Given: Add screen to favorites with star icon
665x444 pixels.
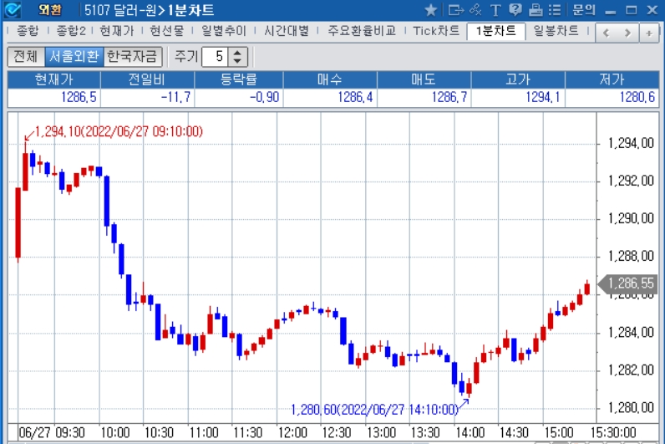Looking at the screenshot, I should coord(430,10).
